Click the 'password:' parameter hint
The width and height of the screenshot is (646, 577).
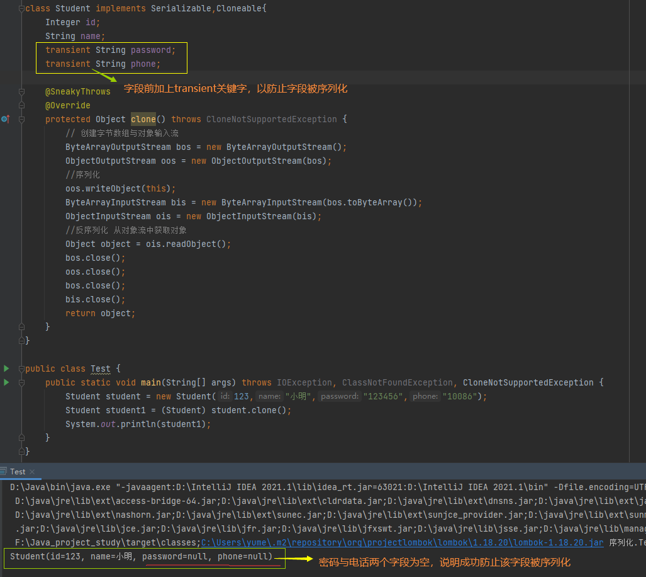340,396
